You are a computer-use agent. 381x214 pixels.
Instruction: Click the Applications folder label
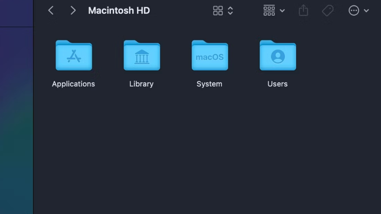[x=73, y=84]
